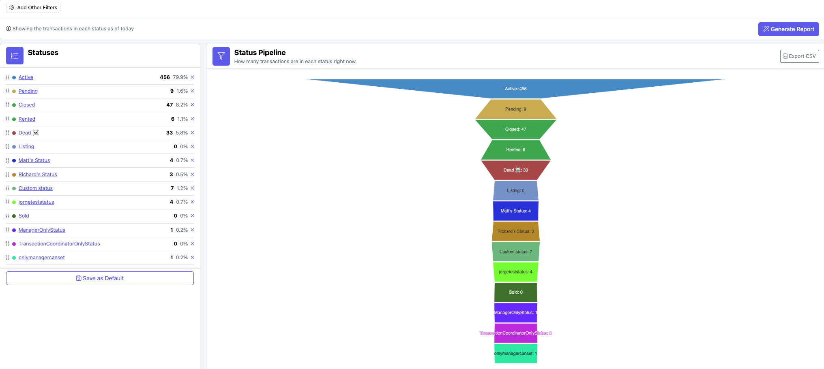This screenshot has height=369, width=824.
Task: Click the red color dot beside Dead
Action: click(x=14, y=133)
